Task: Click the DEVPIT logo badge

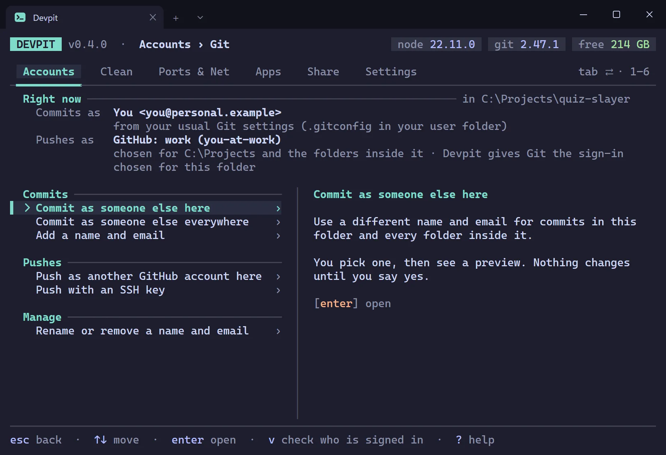Action: pos(36,44)
